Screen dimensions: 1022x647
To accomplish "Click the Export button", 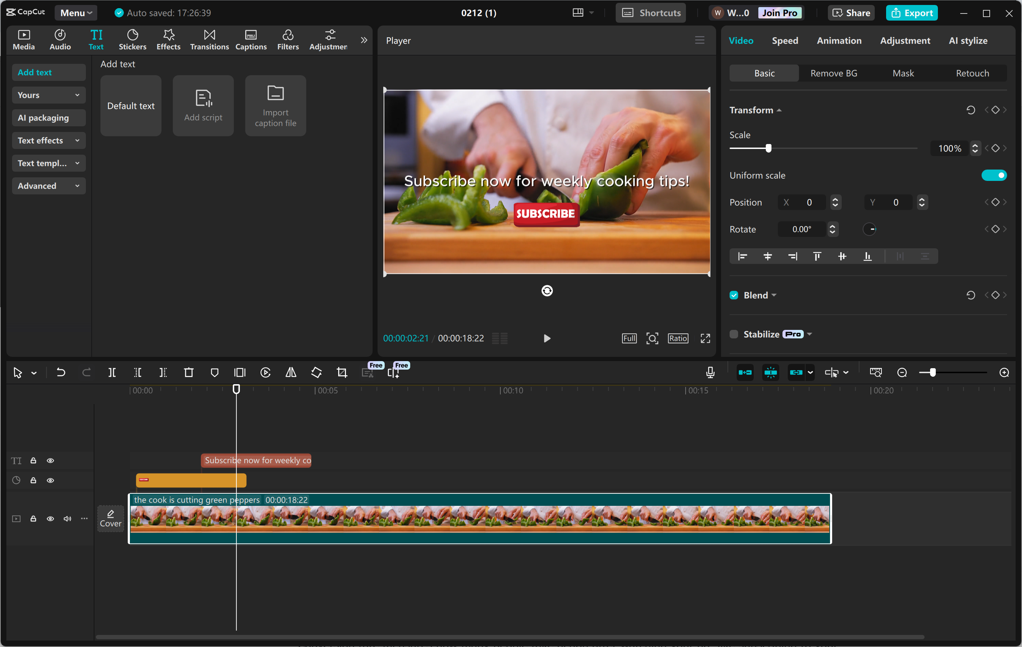I will click(x=911, y=13).
